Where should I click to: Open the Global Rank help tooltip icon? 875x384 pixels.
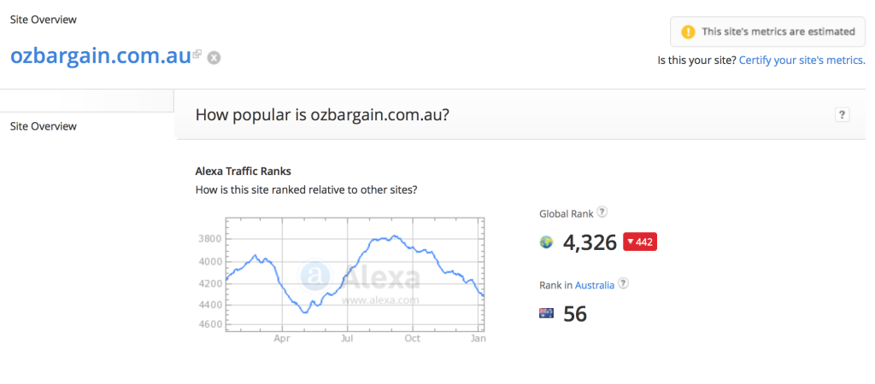click(602, 212)
